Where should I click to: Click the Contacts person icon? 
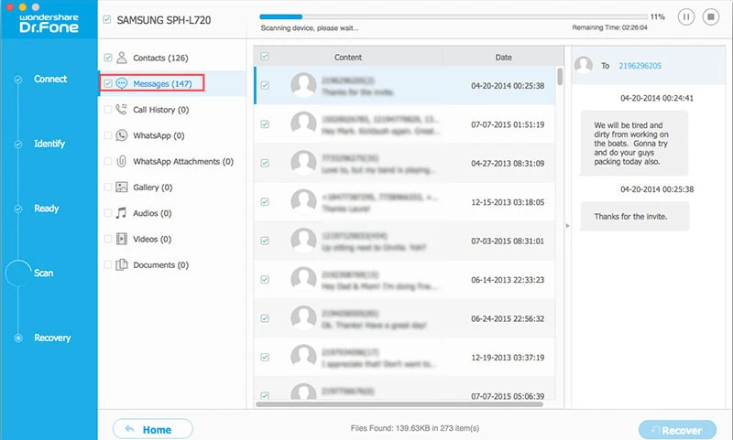click(x=122, y=58)
